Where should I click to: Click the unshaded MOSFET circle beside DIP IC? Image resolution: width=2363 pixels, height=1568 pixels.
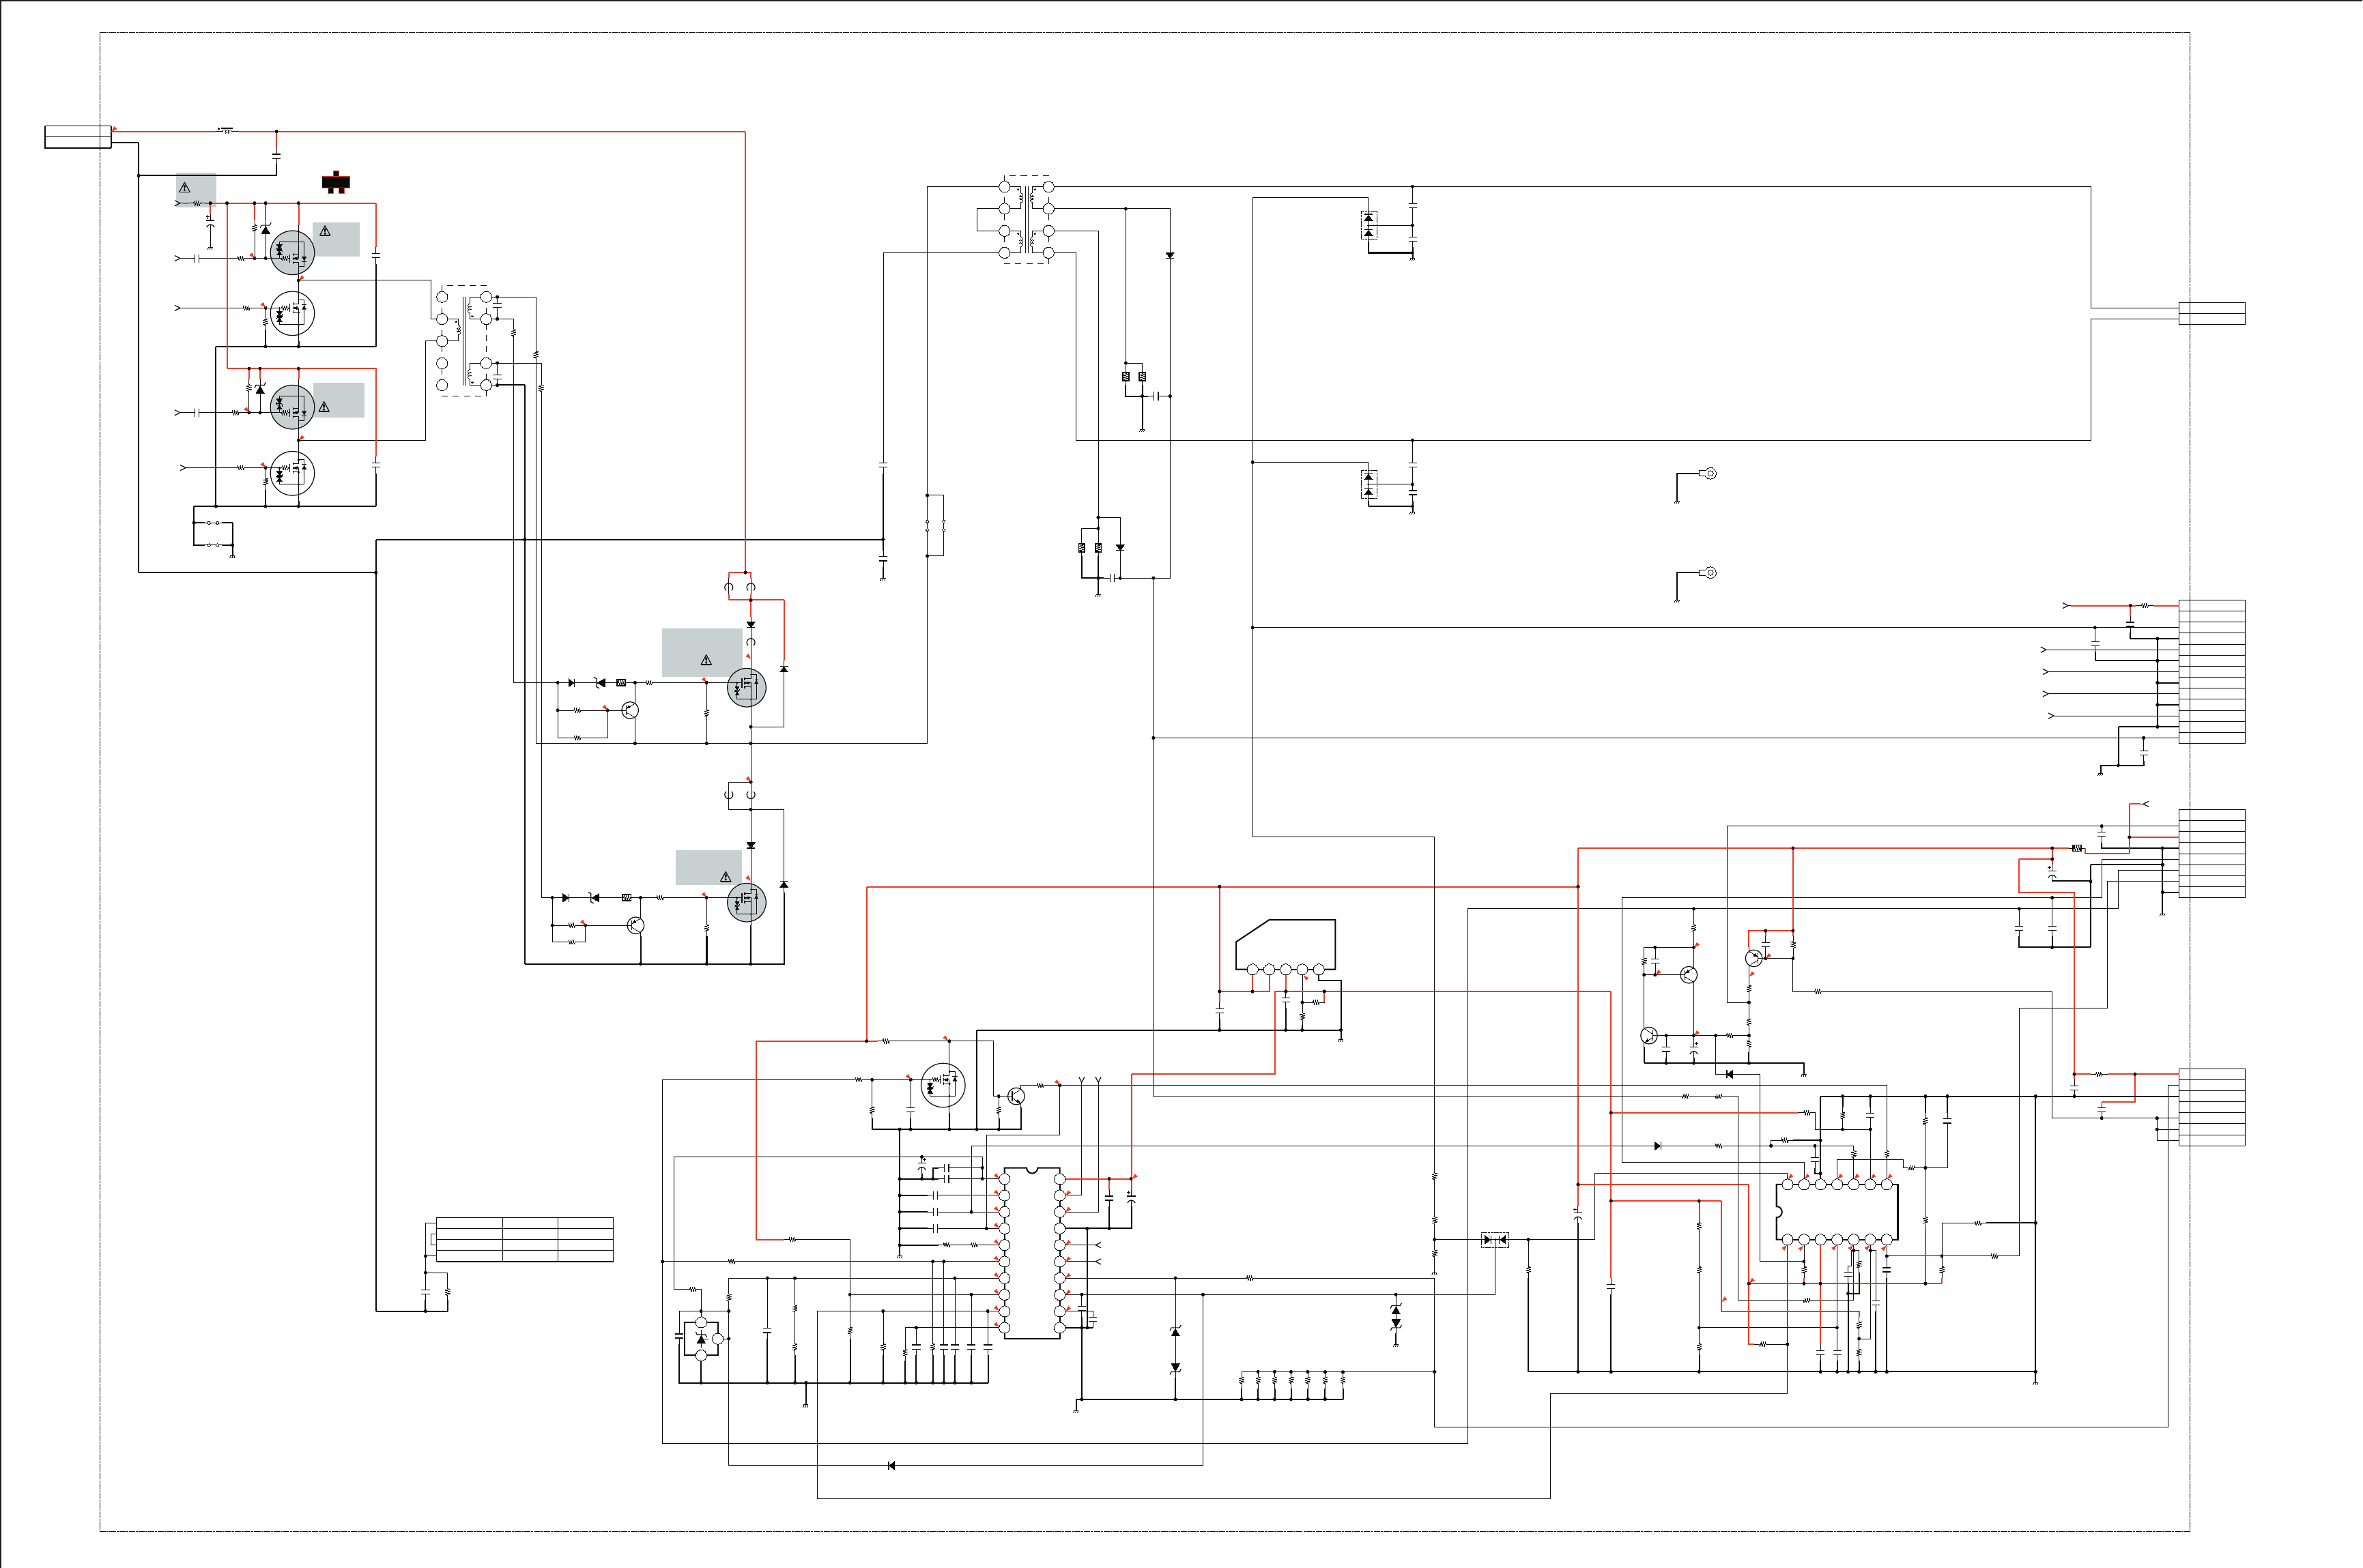click(943, 1085)
